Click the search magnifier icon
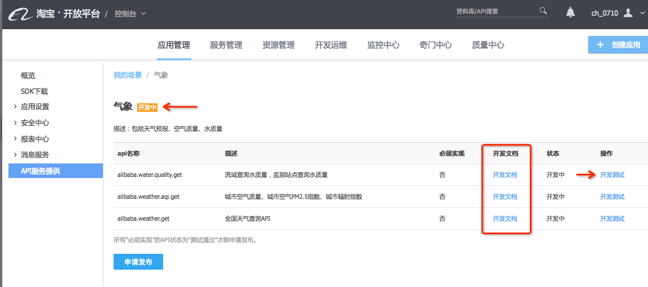This screenshot has width=648, height=287. [x=543, y=11]
